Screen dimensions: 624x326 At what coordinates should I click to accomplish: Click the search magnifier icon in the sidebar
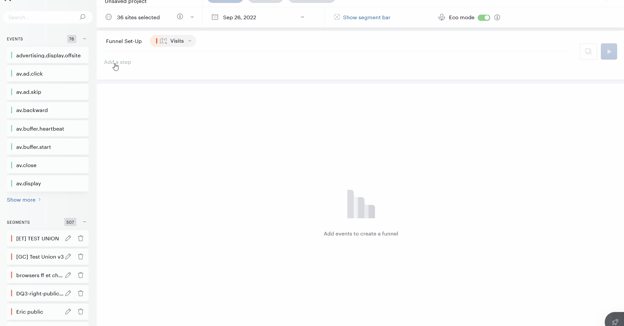pyautogui.click(x=83, y=17)
